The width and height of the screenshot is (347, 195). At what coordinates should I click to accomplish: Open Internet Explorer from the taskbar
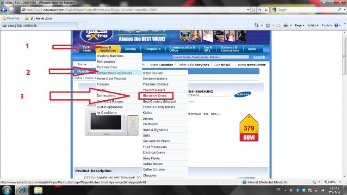[21, 190]
